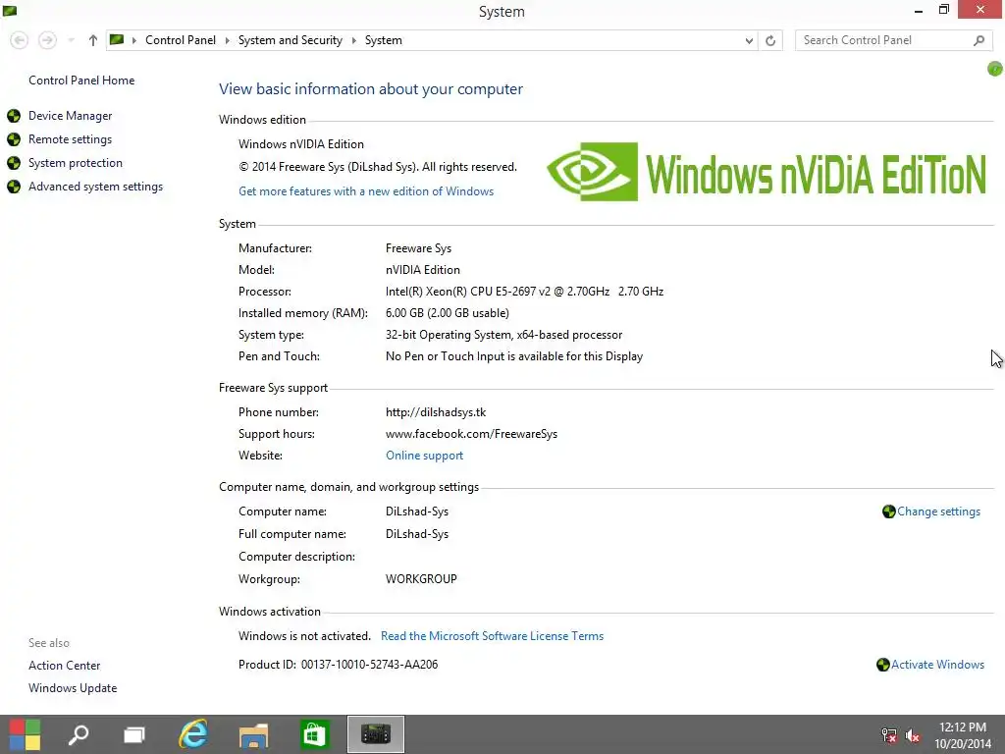Open the Online support link
This screenshot has width=1005, height=754.
click(424, 456)
